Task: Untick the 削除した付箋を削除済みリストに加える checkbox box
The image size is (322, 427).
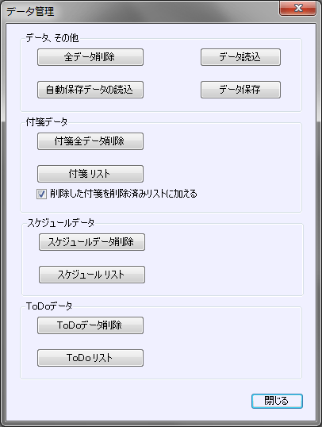Action: pyautogui.click(x=41, y=194)
